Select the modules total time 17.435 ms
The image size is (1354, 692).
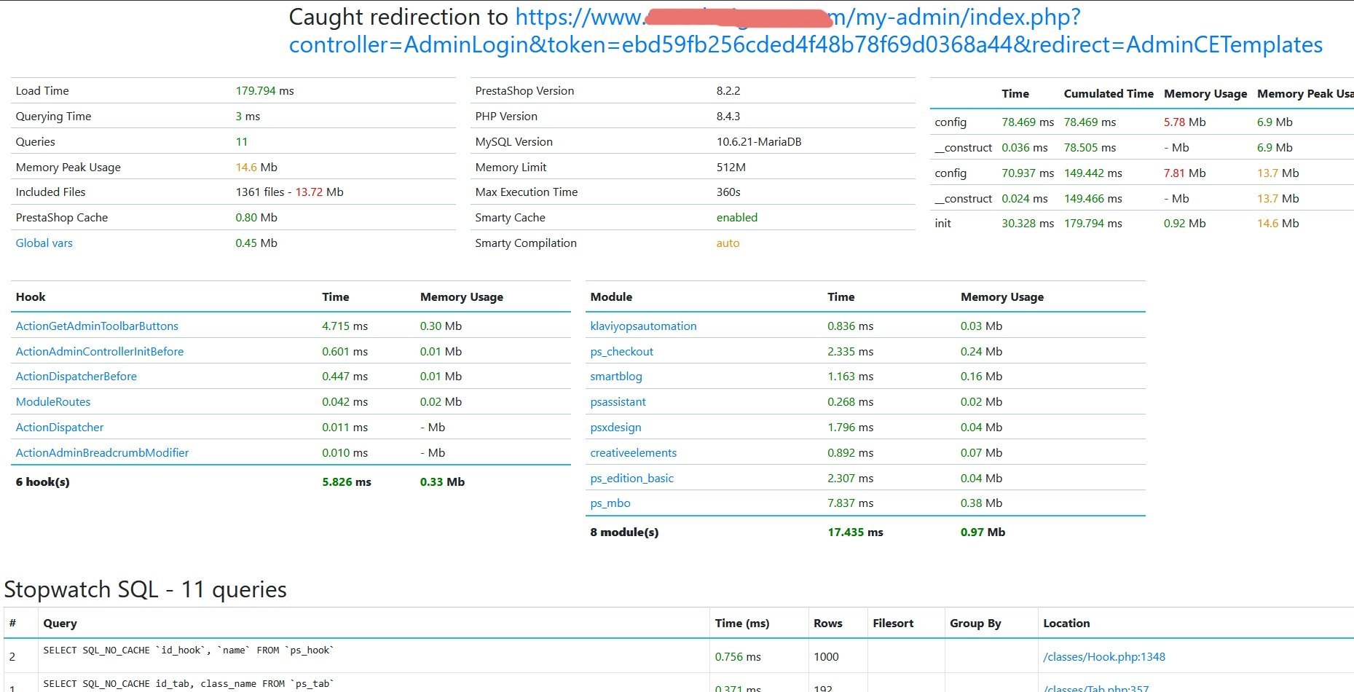[855, 532]
